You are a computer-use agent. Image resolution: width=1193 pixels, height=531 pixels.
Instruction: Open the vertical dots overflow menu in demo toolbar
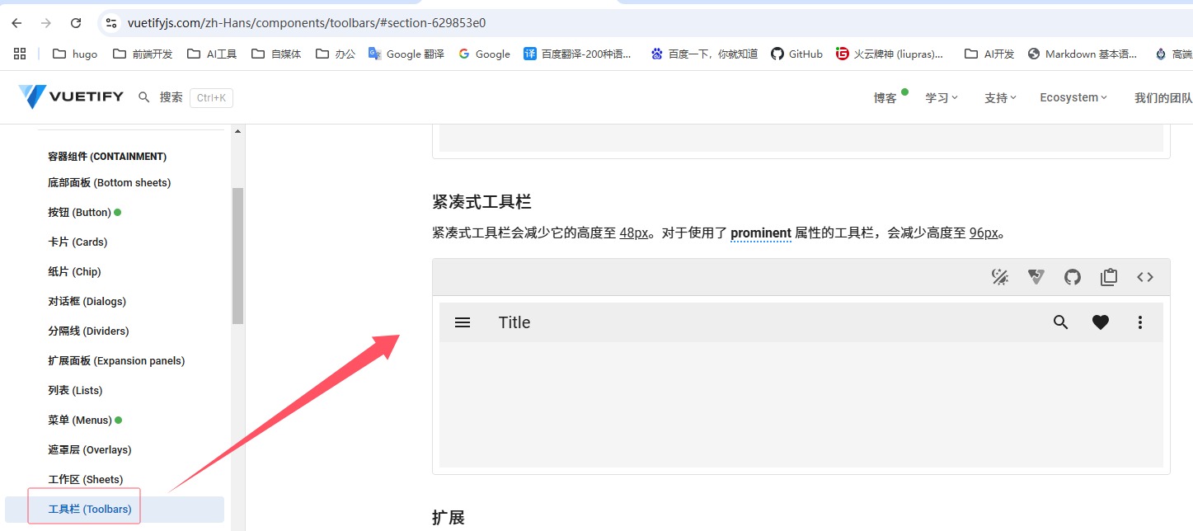[x=1139, y=322]
